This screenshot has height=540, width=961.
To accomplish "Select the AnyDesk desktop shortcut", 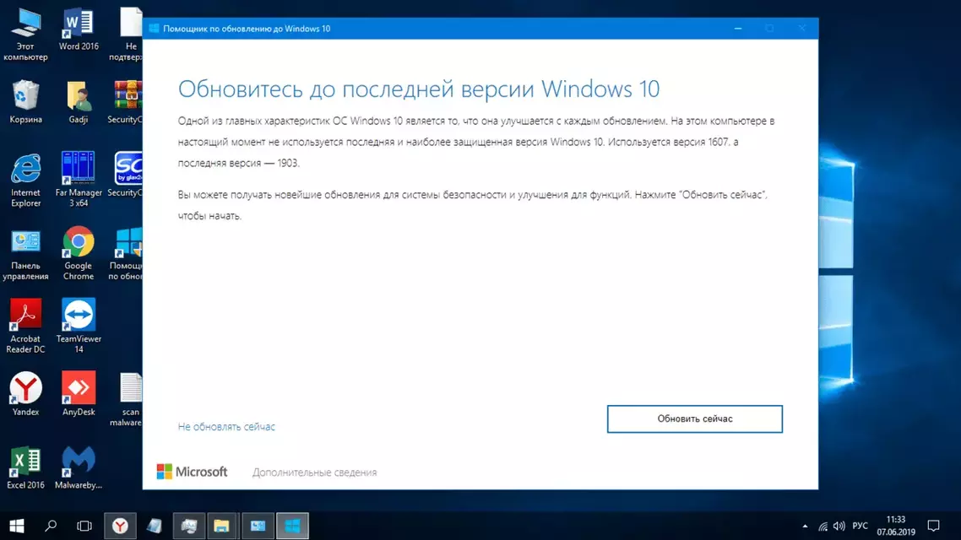I will 79,394.
